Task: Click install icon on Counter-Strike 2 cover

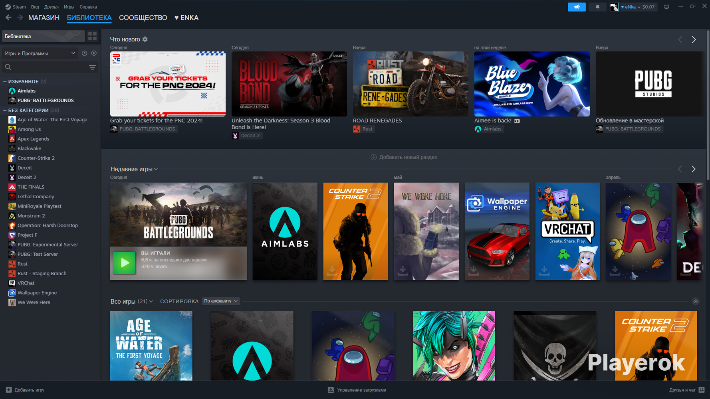Action: click(x=332, y=271)
